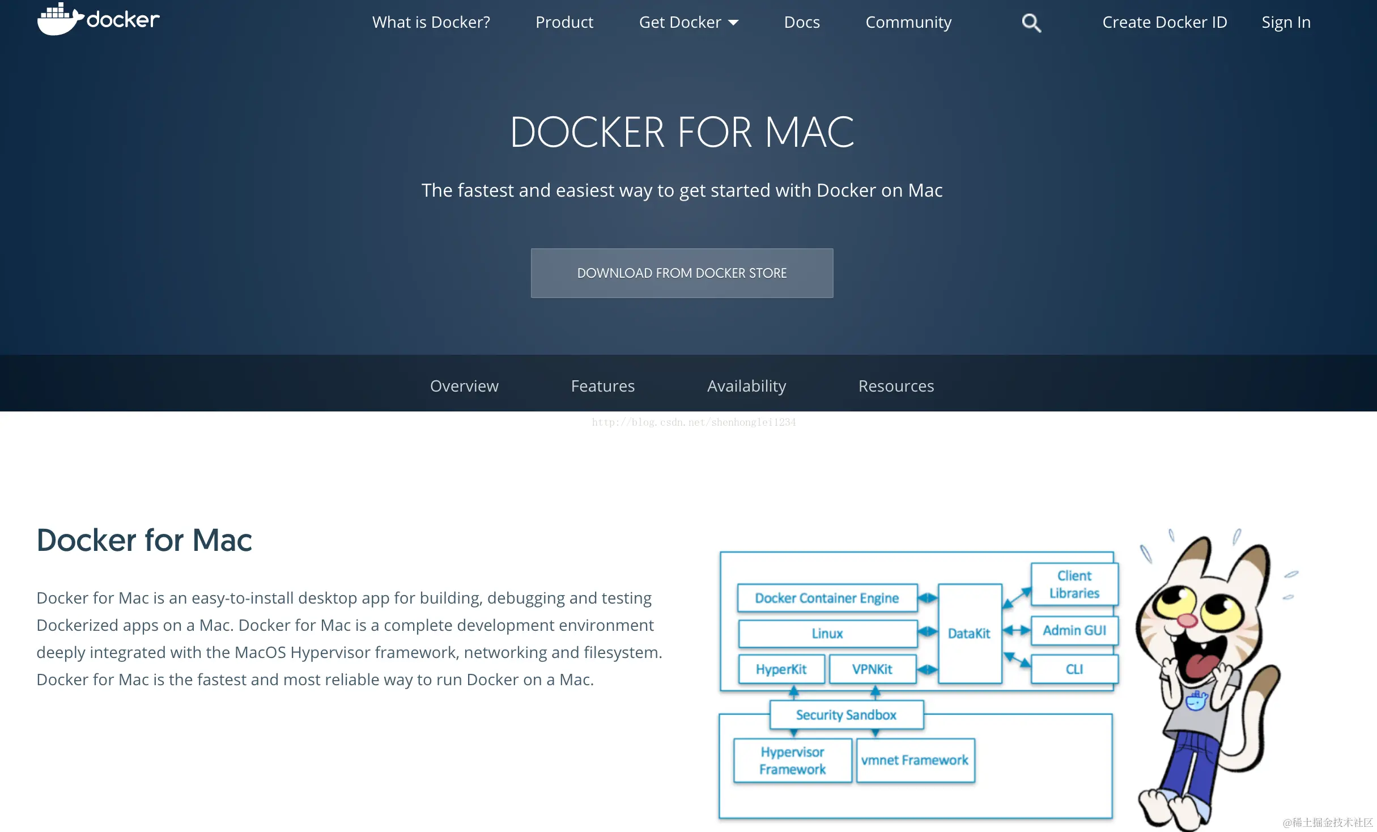Image resolution: width=1377 pixels, height=832 pixels.
Task: Click the Security Sandbox diagram box
Action: click(x=845, y=715)
